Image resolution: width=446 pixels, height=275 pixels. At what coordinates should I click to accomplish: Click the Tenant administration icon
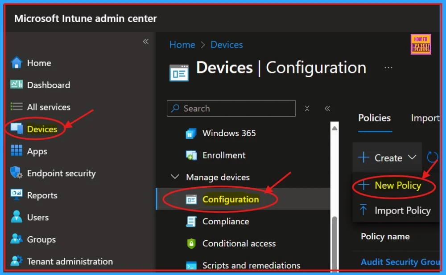[x=17, y=261]
